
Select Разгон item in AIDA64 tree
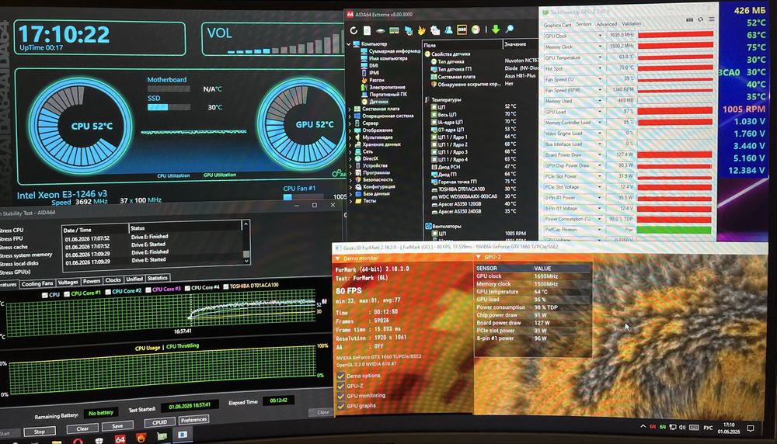376,80
